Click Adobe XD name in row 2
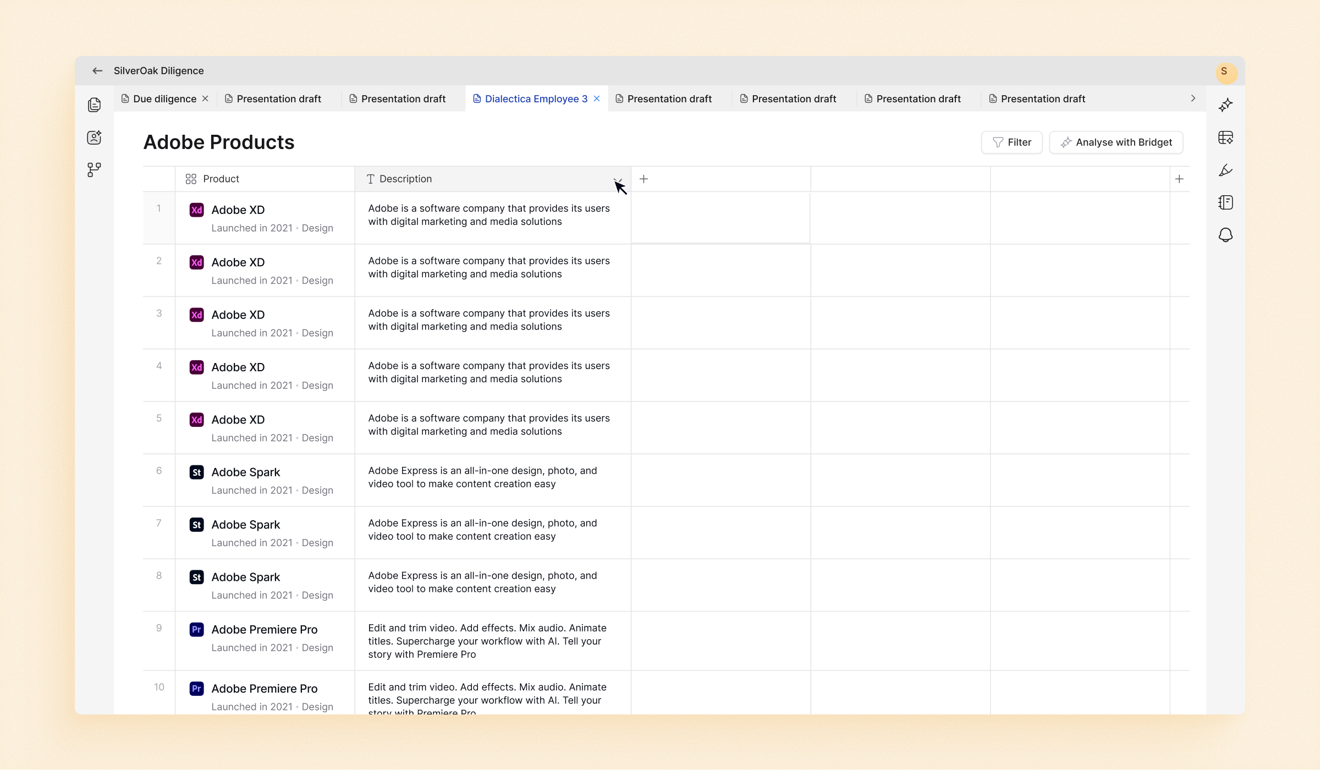This screenshot has width=1320, height=770. 238,262
